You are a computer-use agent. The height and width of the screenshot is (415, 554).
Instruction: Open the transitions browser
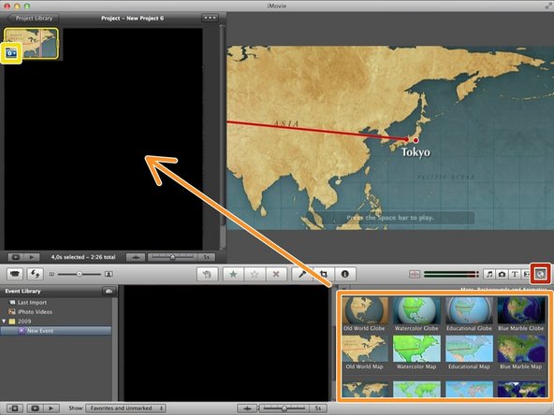click(526, 274)
